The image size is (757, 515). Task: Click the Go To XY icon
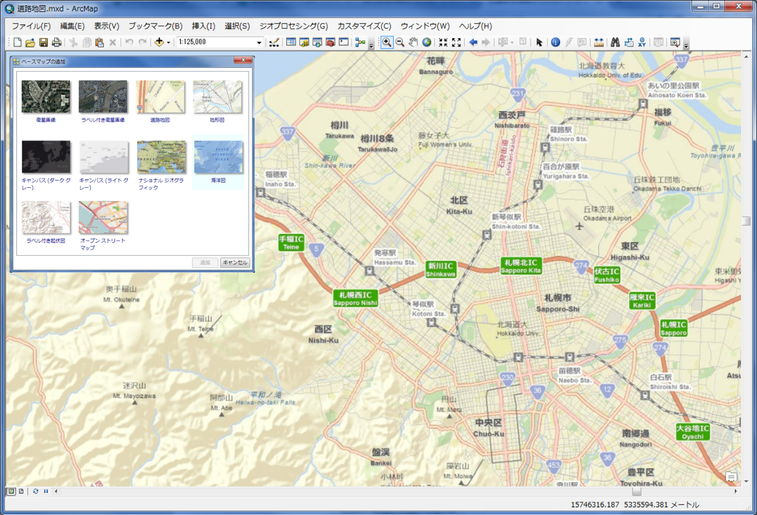642,42
